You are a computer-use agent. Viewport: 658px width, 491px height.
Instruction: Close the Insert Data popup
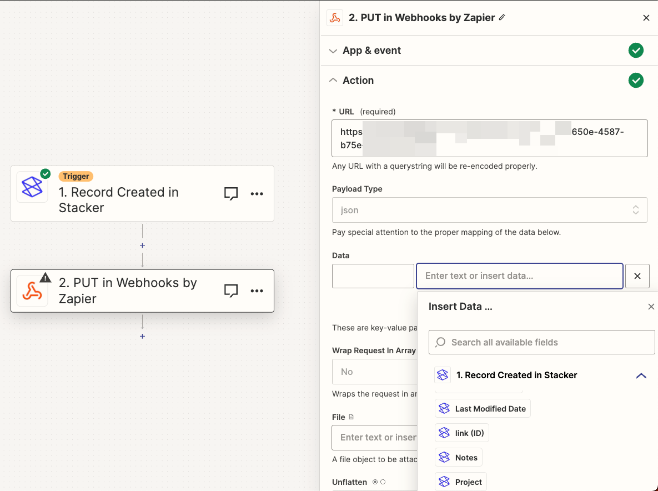tap(651, 307)
